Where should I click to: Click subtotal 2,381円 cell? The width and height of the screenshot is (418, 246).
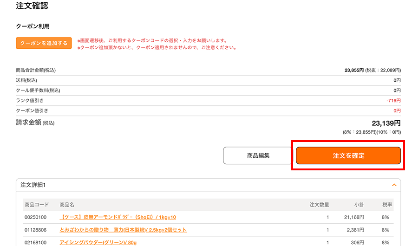coord(355,230)
